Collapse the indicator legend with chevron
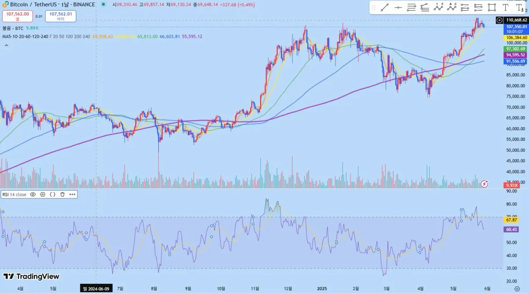The image size is (529, 294). click(6, 44)
